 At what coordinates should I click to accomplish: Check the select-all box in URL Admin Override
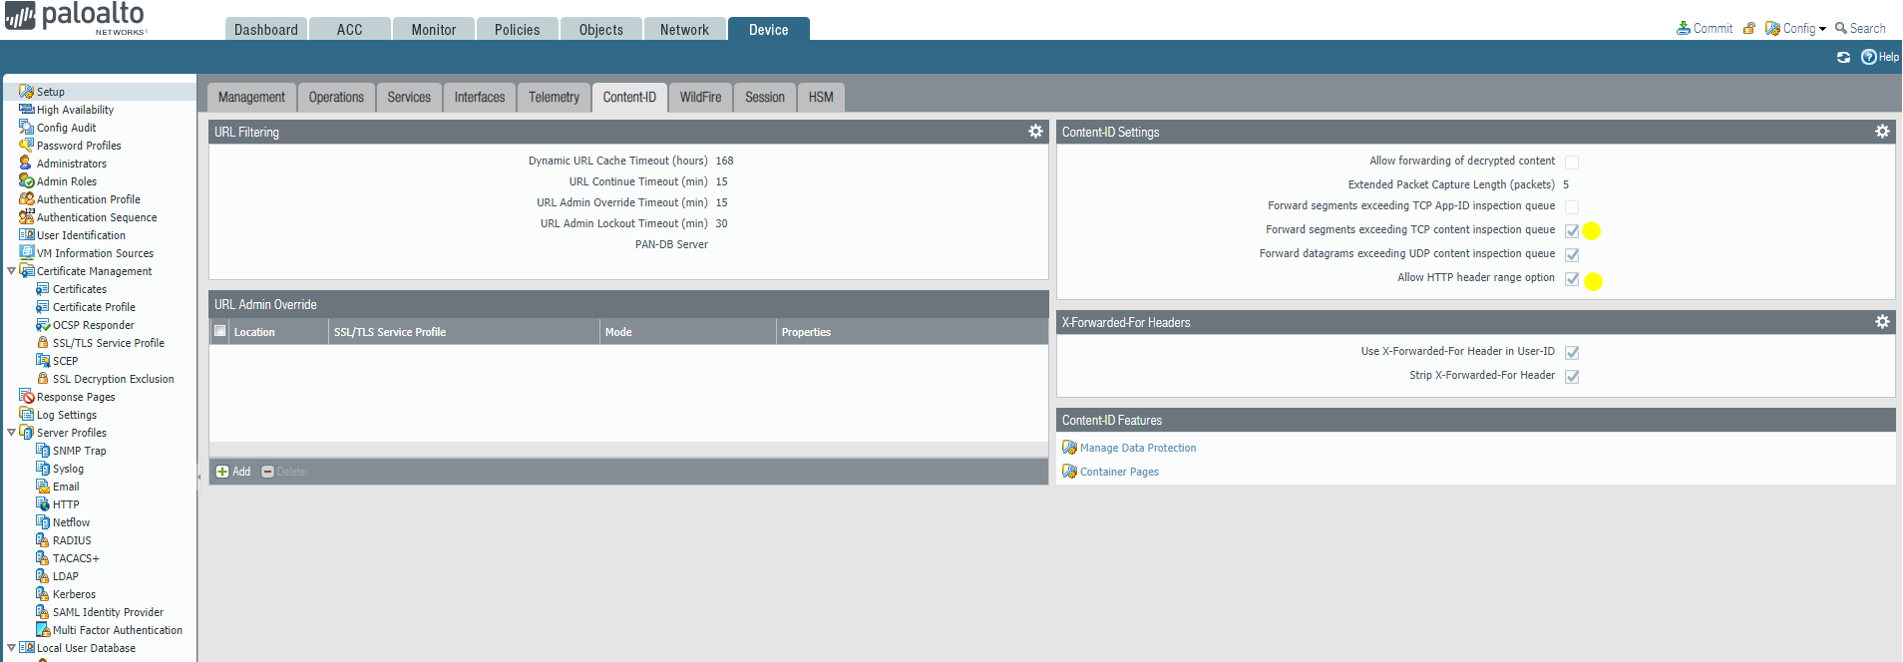(x=220, y=331)
